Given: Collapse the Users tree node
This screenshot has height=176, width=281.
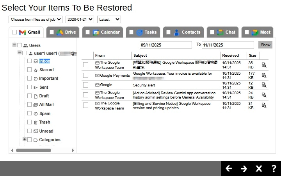Looking at the screenshot, I should [x=14, y=45].
